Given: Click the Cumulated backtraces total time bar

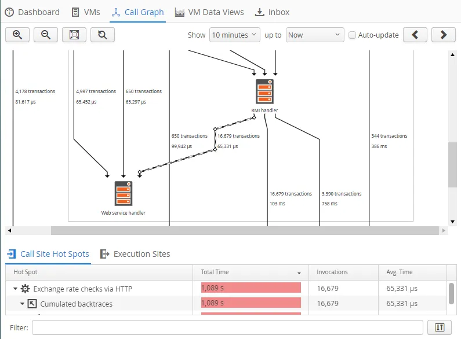Looking at the screenshot, I should tap(251, 303).
